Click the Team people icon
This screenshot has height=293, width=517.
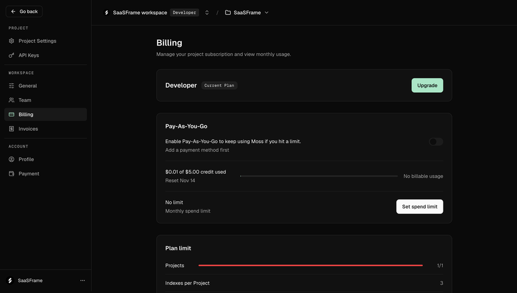point(12,100)
